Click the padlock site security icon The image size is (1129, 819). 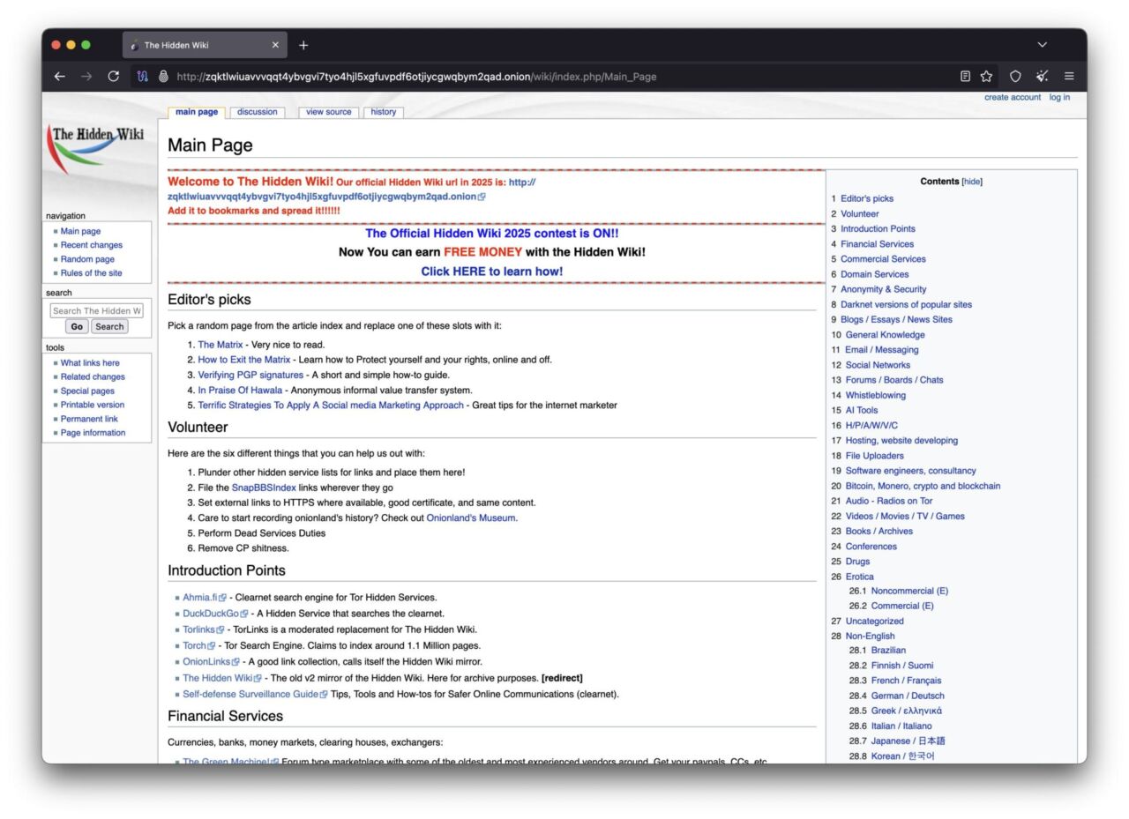(x=164, y=77)
